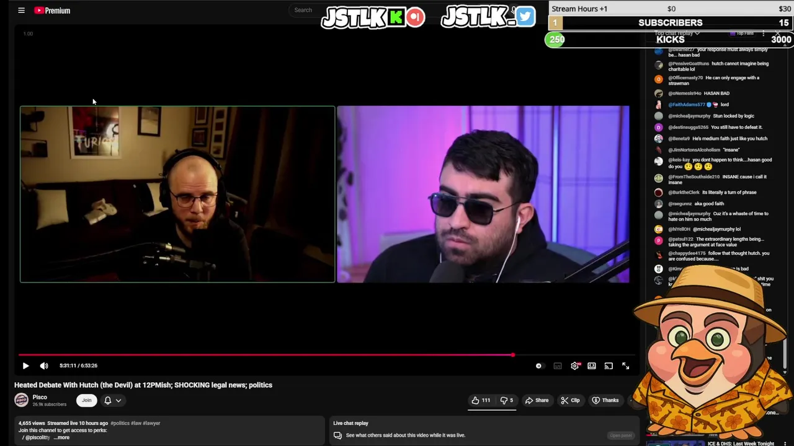Like the video (111 likes)
794x446 pixels.
[x=481, y=400]
